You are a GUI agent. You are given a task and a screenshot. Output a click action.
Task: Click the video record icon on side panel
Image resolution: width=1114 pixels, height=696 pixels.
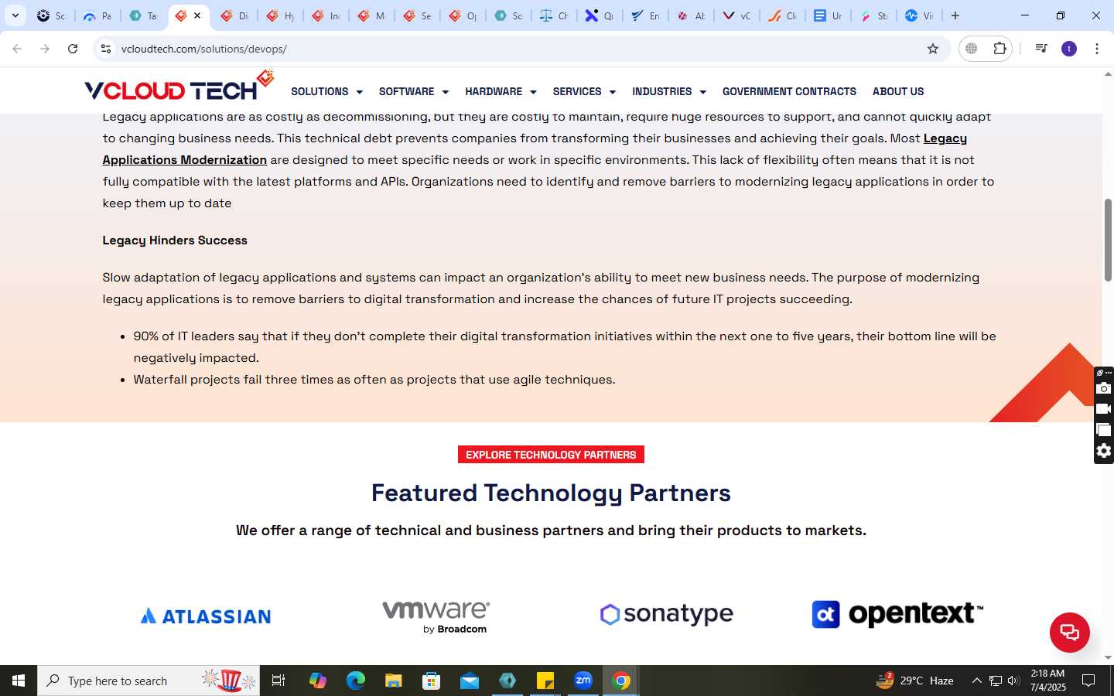1104,409
